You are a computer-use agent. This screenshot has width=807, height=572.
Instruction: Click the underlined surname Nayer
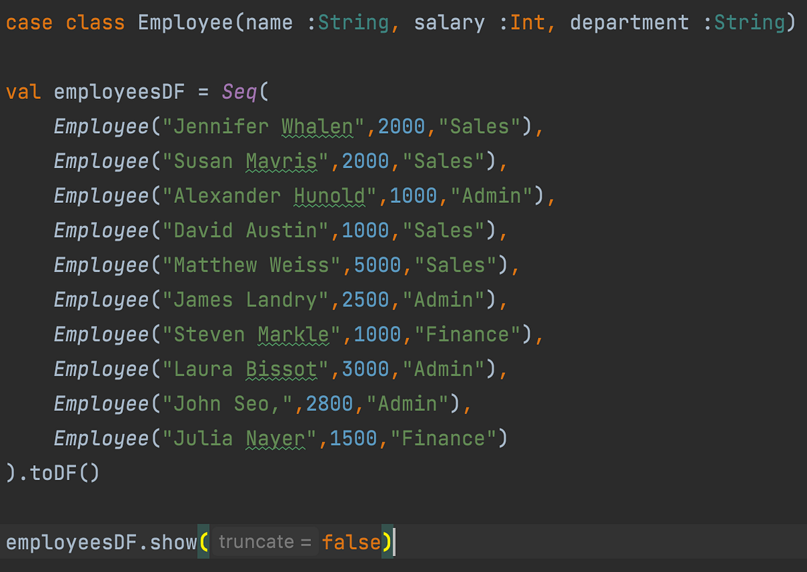click(274, 438)
